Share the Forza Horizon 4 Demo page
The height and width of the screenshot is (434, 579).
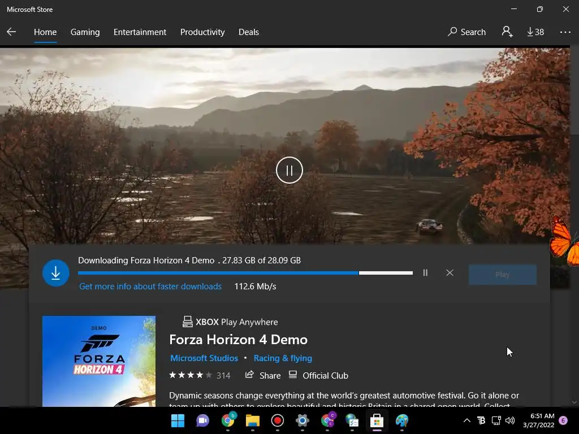pyautogui.click(x=263, y=375)
